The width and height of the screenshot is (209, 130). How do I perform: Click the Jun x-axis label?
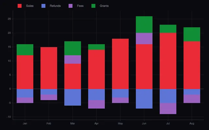tap(144, 123)
